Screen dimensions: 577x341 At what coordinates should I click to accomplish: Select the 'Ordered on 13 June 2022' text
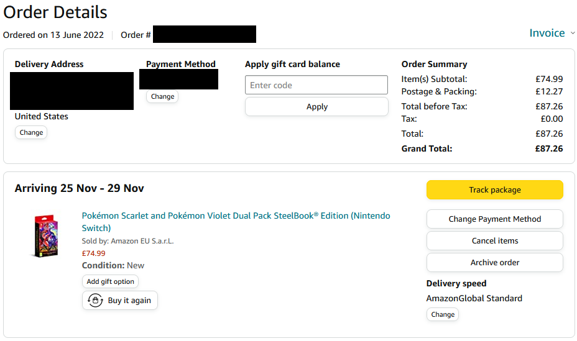click(x=53, y=35)
